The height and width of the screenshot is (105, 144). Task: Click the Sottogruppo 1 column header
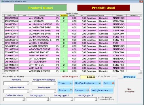tap(120, 16)
